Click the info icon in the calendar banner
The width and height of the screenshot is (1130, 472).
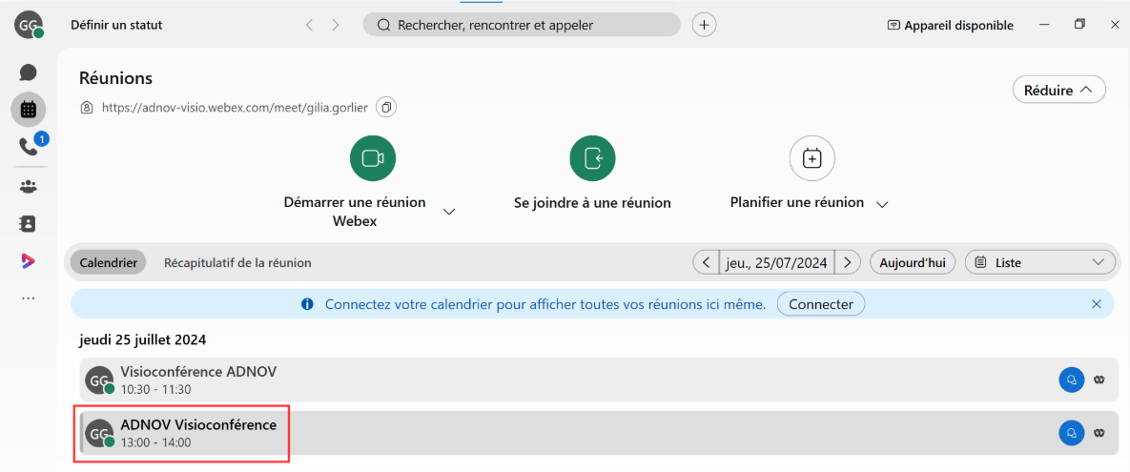tap(307, 304)
